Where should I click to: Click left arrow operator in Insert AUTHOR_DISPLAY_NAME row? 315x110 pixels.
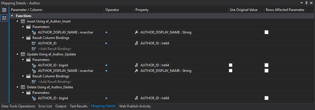pyautogui.click(x=106, y=32)
